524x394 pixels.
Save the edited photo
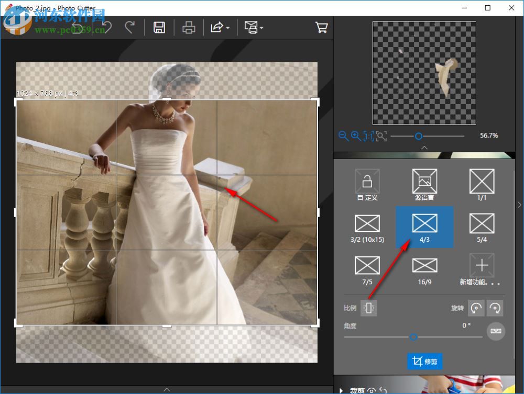point(159,27)
